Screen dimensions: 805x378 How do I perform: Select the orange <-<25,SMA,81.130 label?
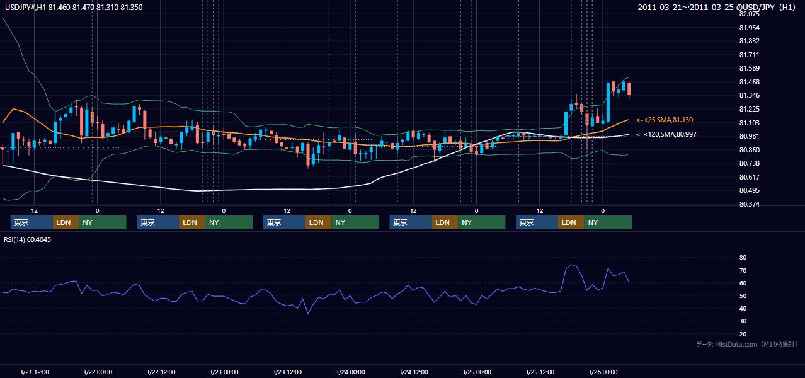(x=665, y=120)
